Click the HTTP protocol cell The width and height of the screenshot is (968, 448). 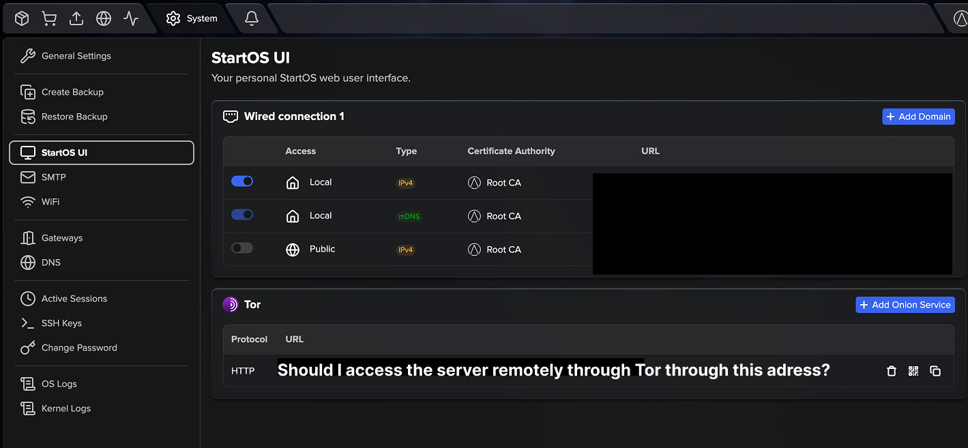click(x=243, y=371)
